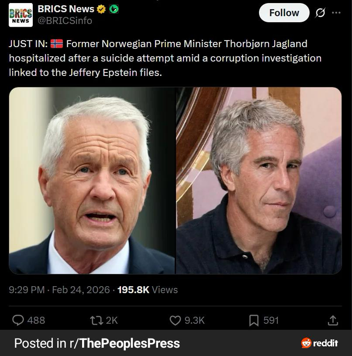Viewport: 352px width, 356px height.
Task: Click the Norwegian flag emoji
Action: (57, 44)
